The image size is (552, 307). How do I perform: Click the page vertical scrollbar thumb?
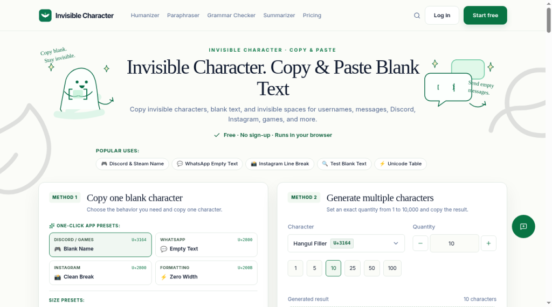coord(548,20)
